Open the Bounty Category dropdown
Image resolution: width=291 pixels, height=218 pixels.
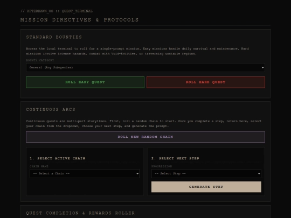click(x=145, y=67)
